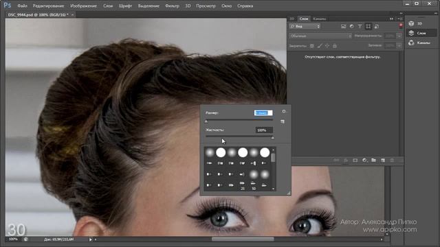The width and height of the screenshot is (440, 247).
Task: Open the Справка menu
Action: pyautogui.click(x=245, y=6)
